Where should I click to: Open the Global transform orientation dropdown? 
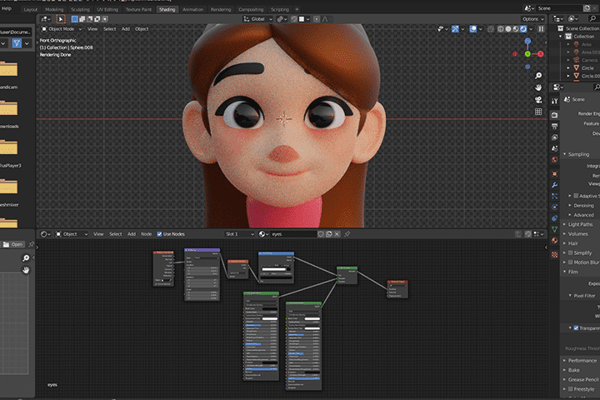click(x=257, y=19)
